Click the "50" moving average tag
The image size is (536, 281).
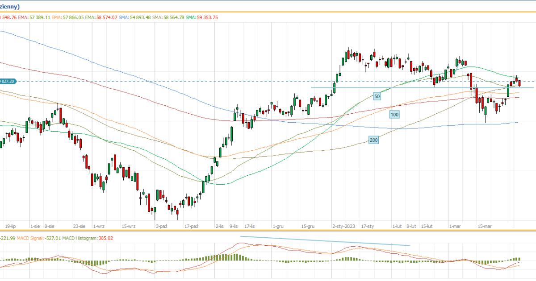click(x=377, y=96)
